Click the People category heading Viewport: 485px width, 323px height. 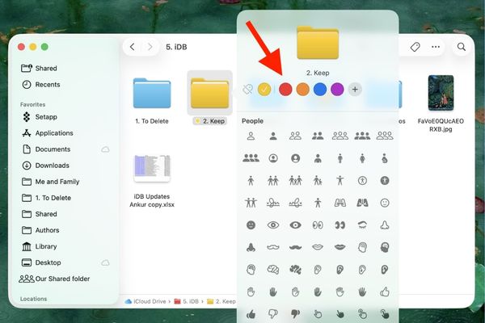(253, 121)
